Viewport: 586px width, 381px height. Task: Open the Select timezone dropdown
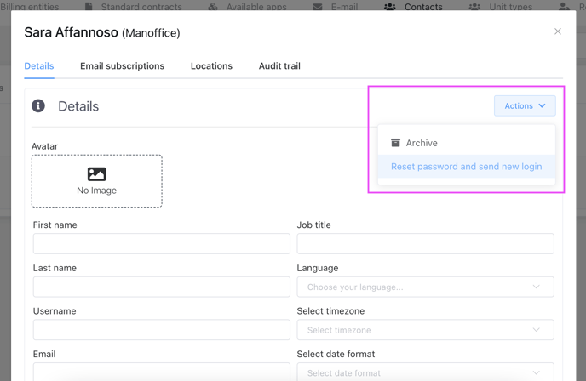point(425,330)
